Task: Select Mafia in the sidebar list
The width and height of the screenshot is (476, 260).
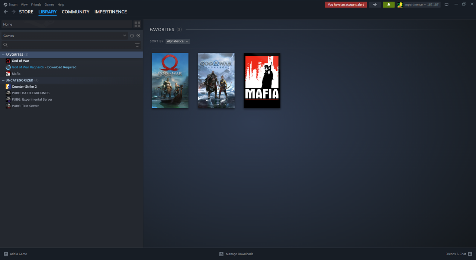Action: point(16,74)
